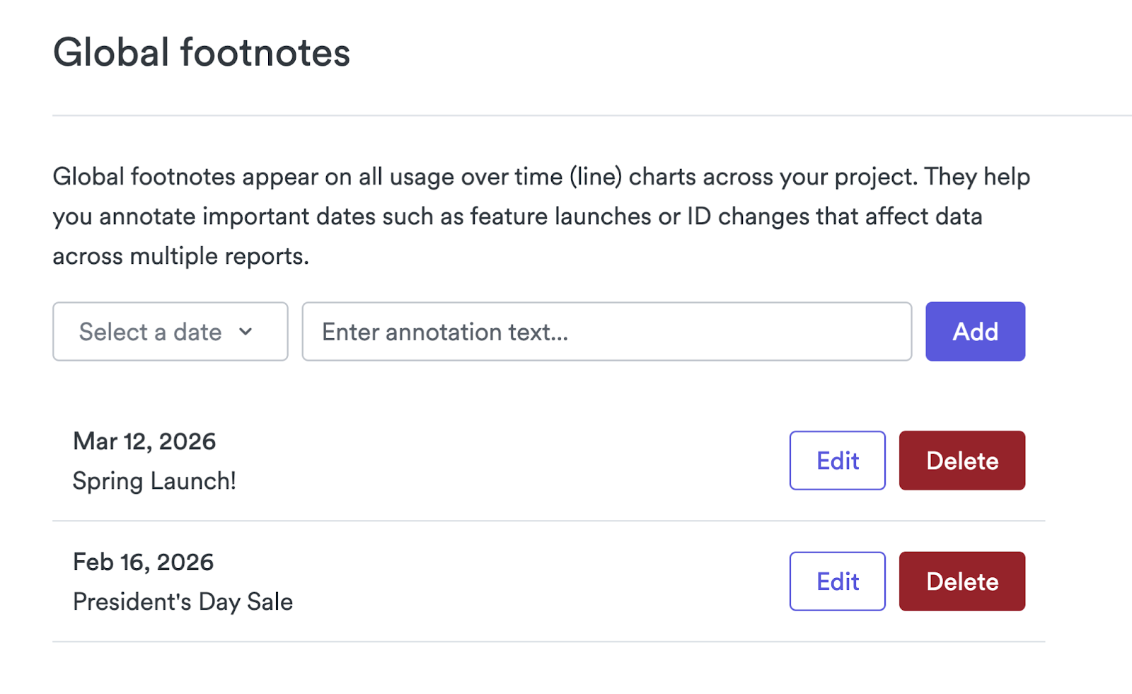Focus the "Enter annotation text..." field
This screenshot has width=1132, height=694.
pos(606,332)
